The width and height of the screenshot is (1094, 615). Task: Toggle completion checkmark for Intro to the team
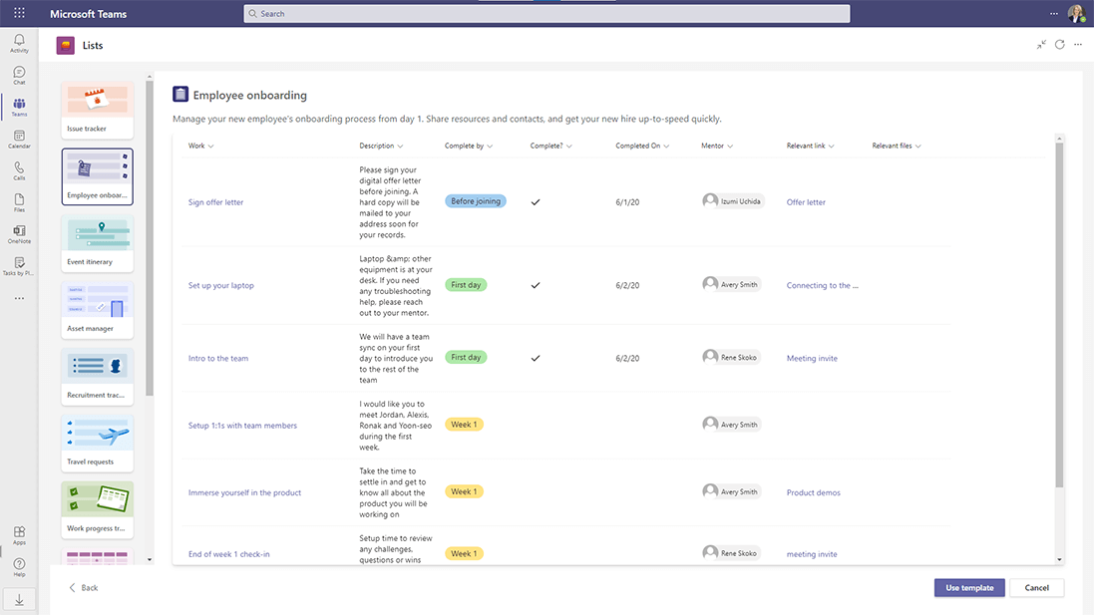click(x=536, y=357)
